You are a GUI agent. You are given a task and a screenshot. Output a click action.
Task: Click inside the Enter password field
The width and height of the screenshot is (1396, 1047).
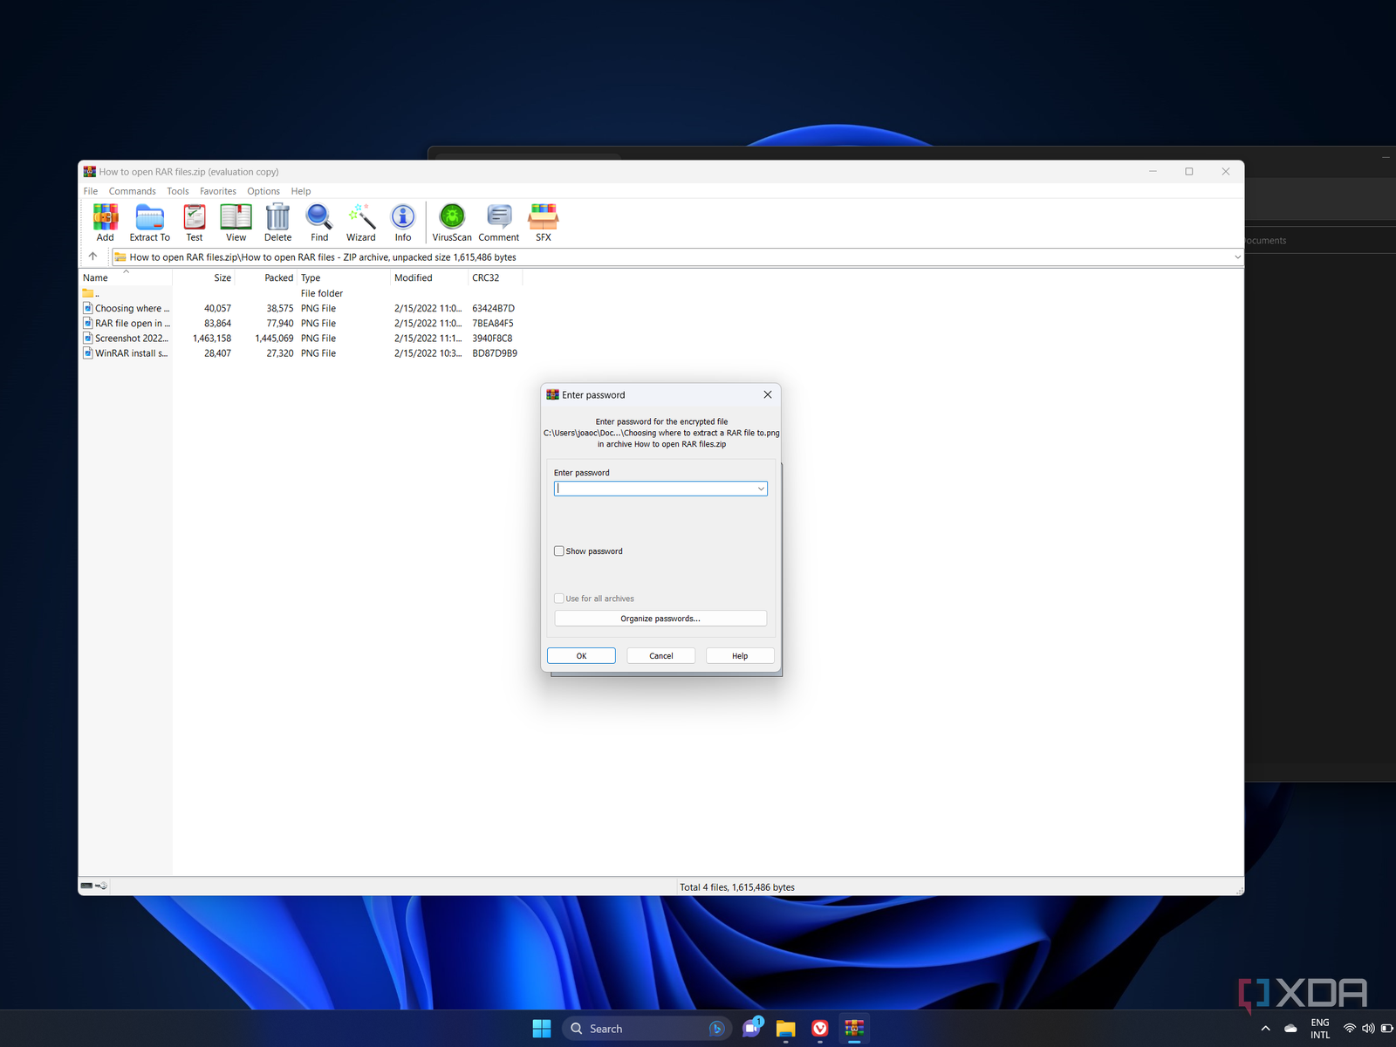click(654, 489)
